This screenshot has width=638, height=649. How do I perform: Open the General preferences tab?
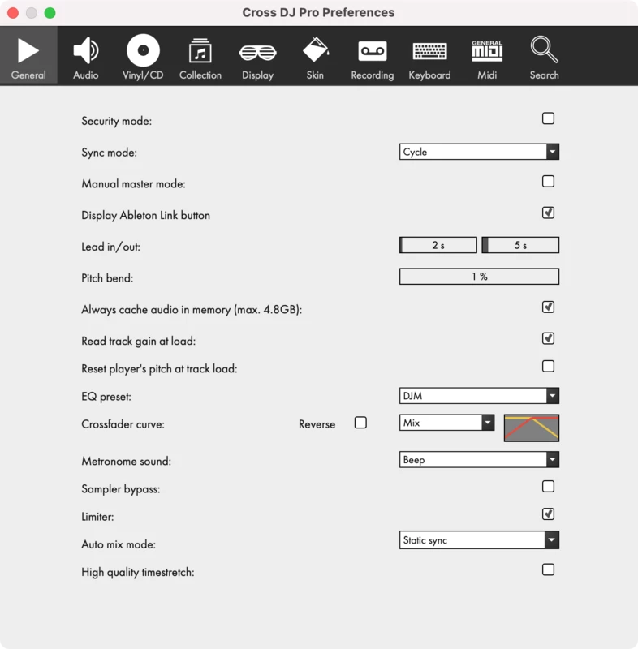tap(28, 56)
